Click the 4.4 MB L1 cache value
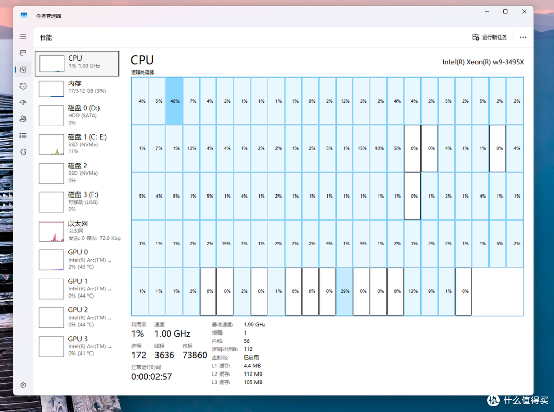This screenshot has height=412, width=554. (x=252, y=366)
